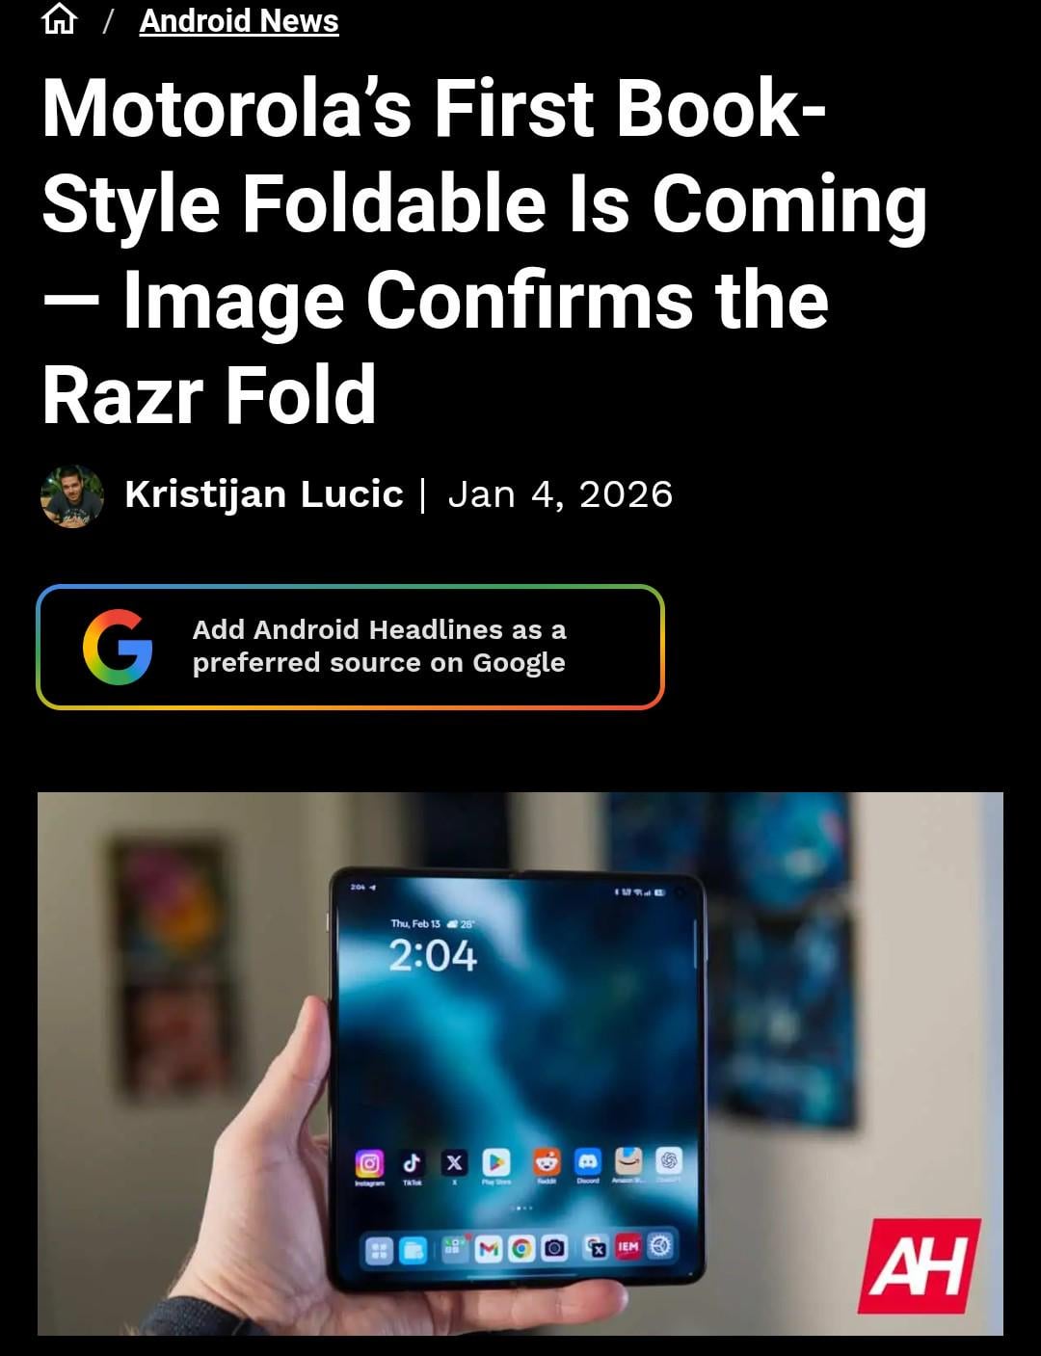The width and height of the screenshot is (1041, 1356).
Task: Tap the Chrome icon in dock
Action: coord(521,1249)
